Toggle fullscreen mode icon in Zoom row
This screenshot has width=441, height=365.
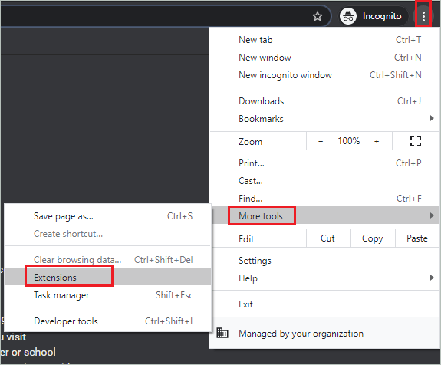[x=416, y=141]
